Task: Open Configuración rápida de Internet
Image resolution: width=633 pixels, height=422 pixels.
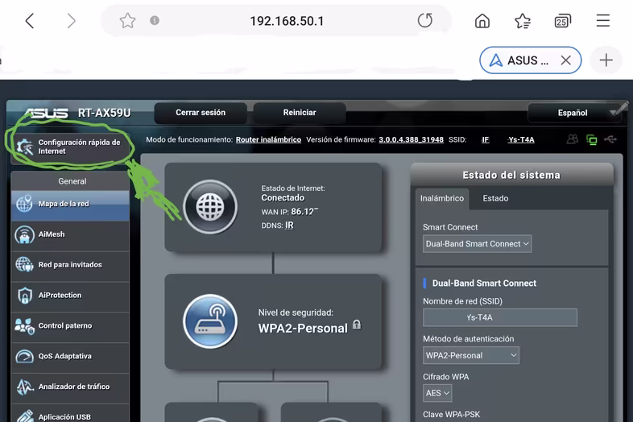Action: [72, 147]
